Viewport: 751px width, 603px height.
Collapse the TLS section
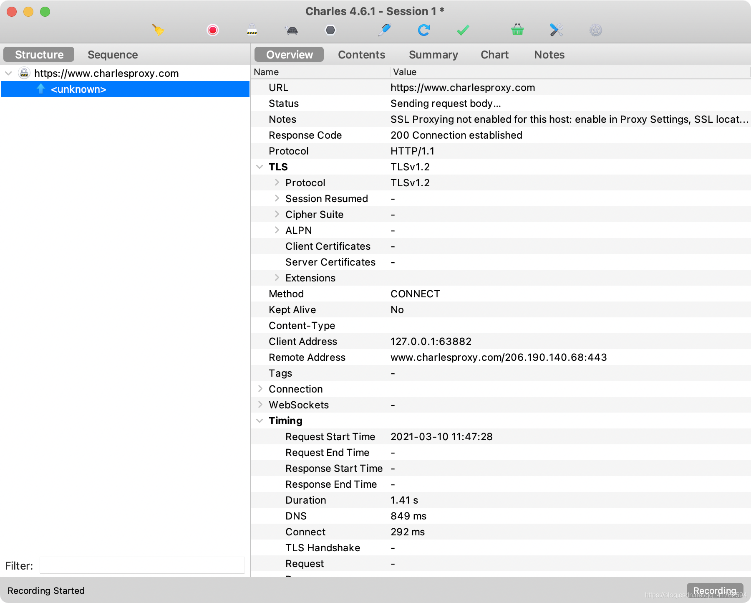pyautogui.click(x=260, y=167)
